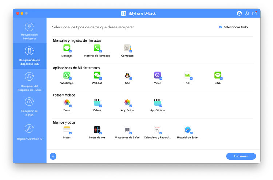The height and width of the screenshot is (180, 273).
Task: Uncheck the Notas de voz checkbox
Action: pyautogui.click(x=100, y=133)
